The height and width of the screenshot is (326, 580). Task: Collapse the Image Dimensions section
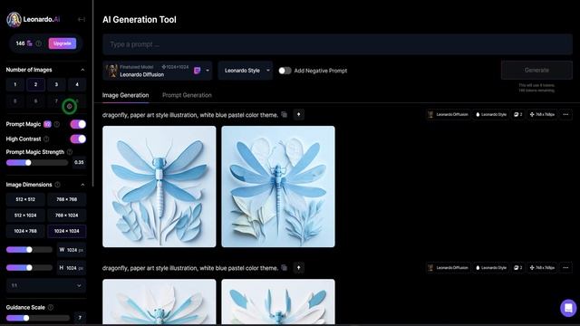point(82,185)
